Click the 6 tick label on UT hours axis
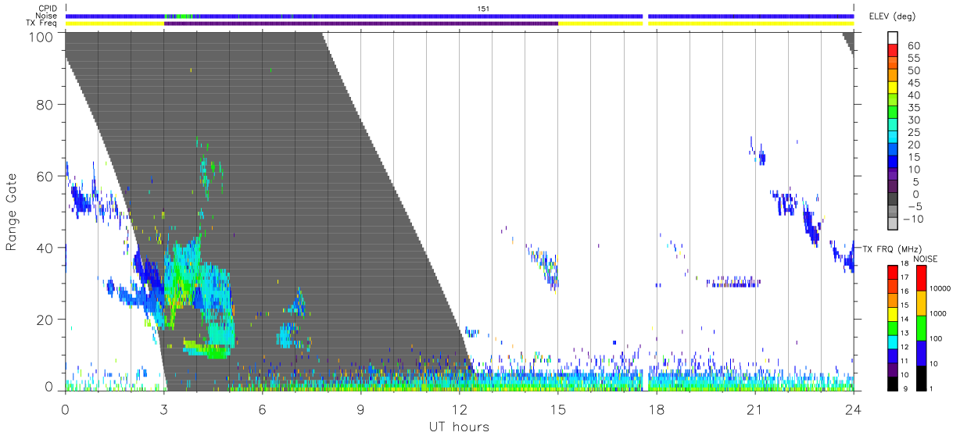960x443 pixels. click(x=262, y=410)
